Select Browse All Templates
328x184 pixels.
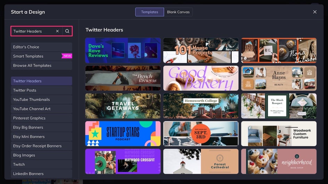click(41, 65)
